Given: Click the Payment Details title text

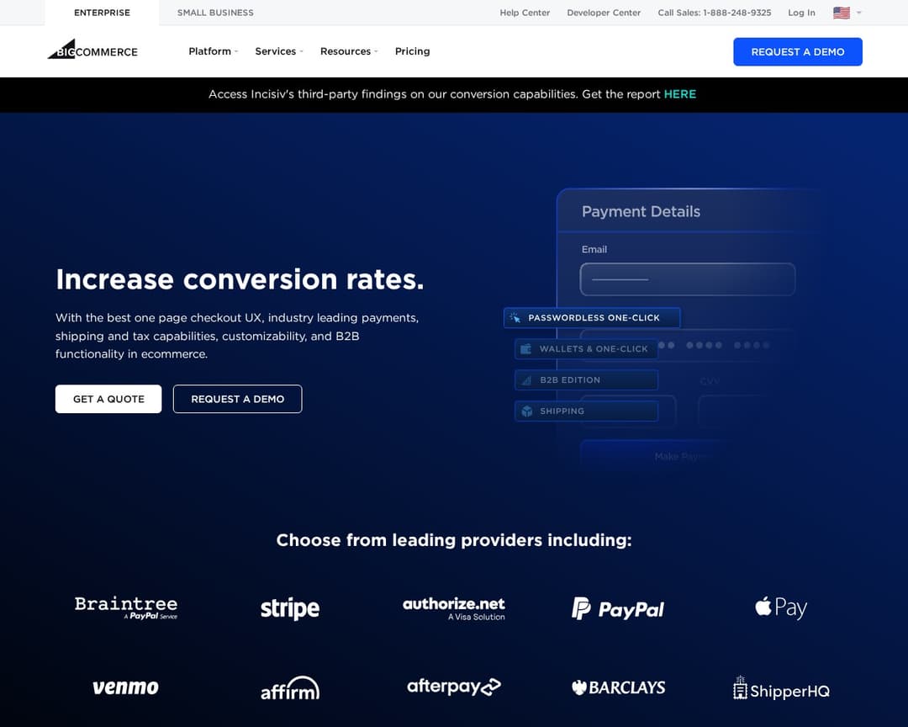Looking at the screenshot, I should (x=641, y=211).
